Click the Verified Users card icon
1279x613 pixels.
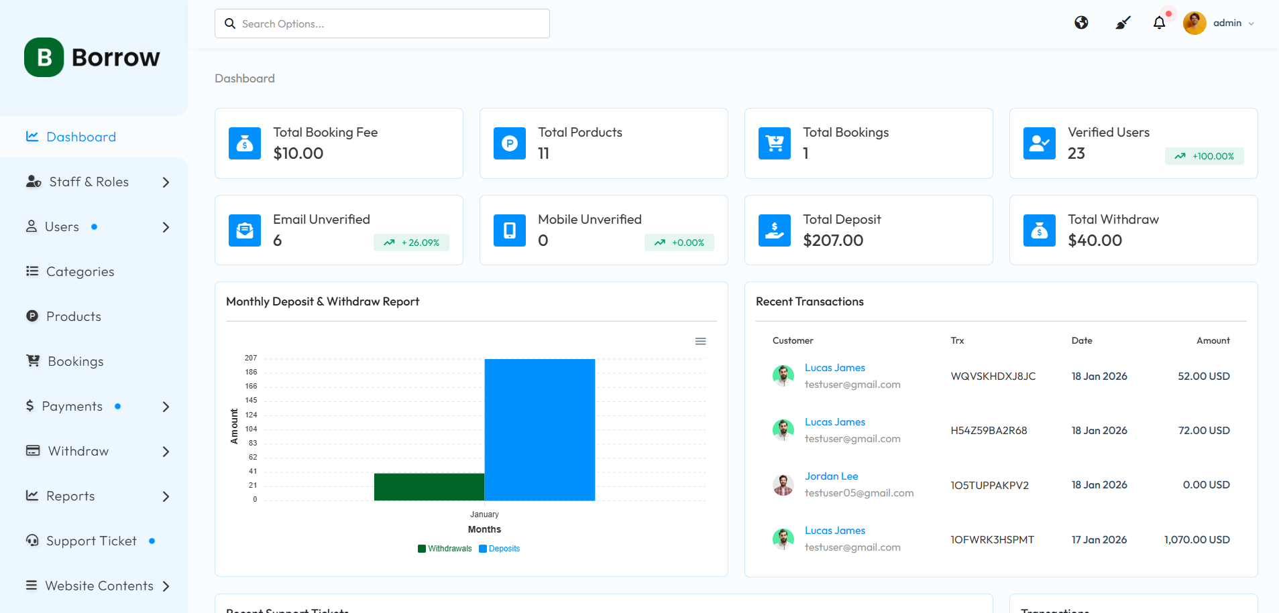(x=1039, y=143)
